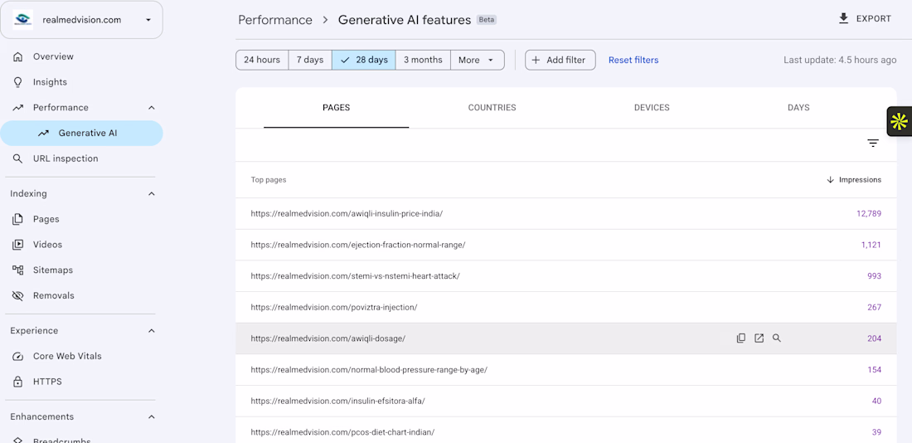Click poviztra-injection URL

pos(334,308)
